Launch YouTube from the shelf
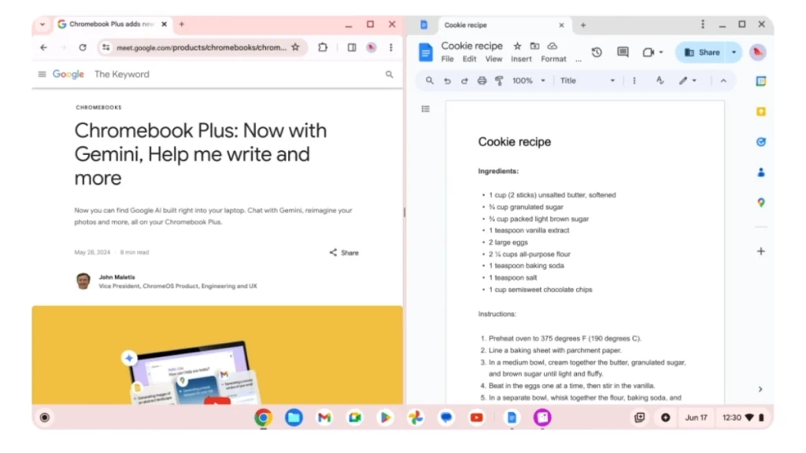Screen dimensions: 806x453 476,418
